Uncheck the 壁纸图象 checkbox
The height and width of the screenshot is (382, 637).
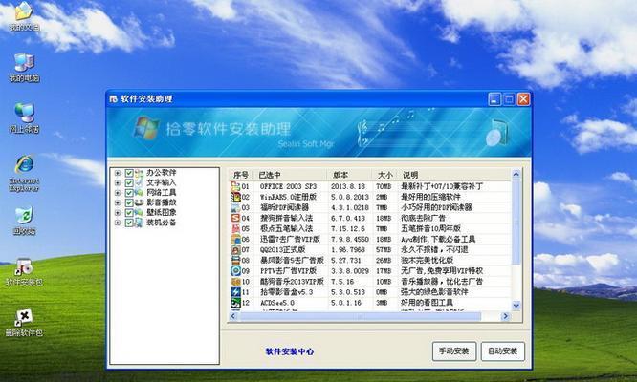(x=129, y=213)
